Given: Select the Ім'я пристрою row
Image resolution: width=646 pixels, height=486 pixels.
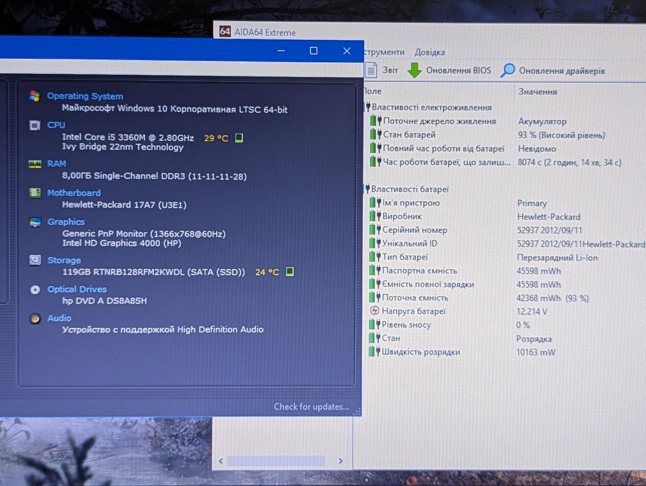Looking at the screenshot, I should pyautogui.click(x=505, y=203).
